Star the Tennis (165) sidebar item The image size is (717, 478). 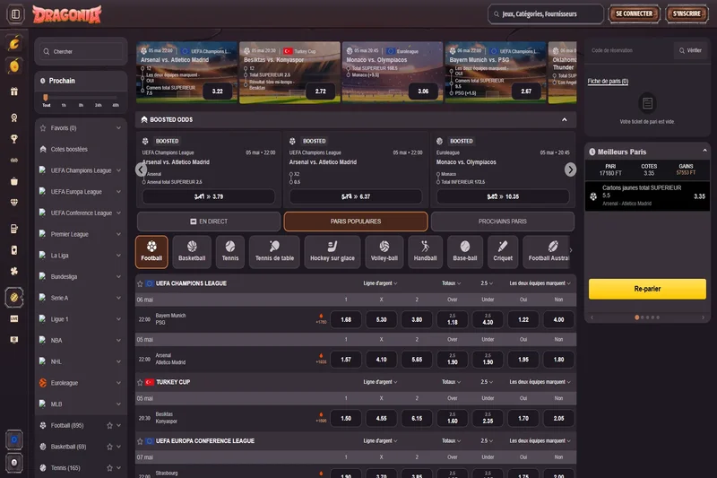[x=109, y=468]
